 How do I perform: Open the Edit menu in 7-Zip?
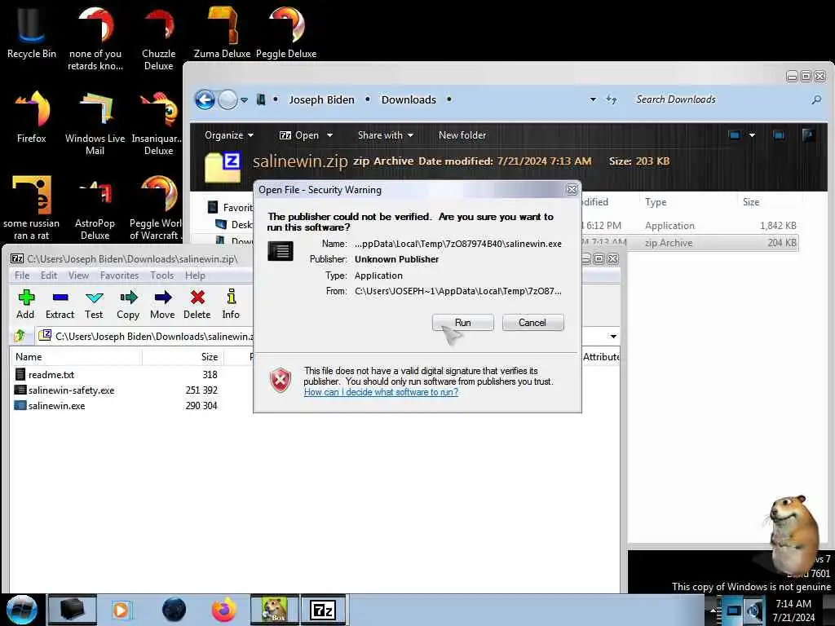[49, 276]
